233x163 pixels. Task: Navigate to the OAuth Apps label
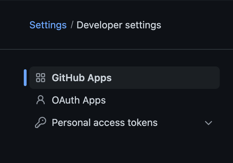click(79, 100)
